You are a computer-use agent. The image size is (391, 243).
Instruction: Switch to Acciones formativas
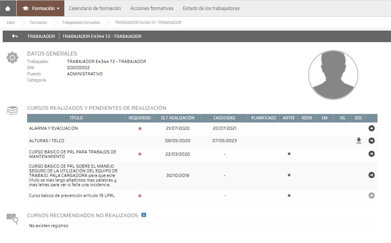coord(152,8)
